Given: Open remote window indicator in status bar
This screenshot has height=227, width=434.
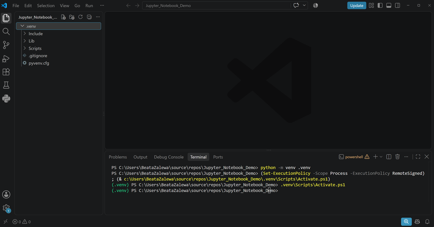Looking at the screenshot, I should [5, 222].
